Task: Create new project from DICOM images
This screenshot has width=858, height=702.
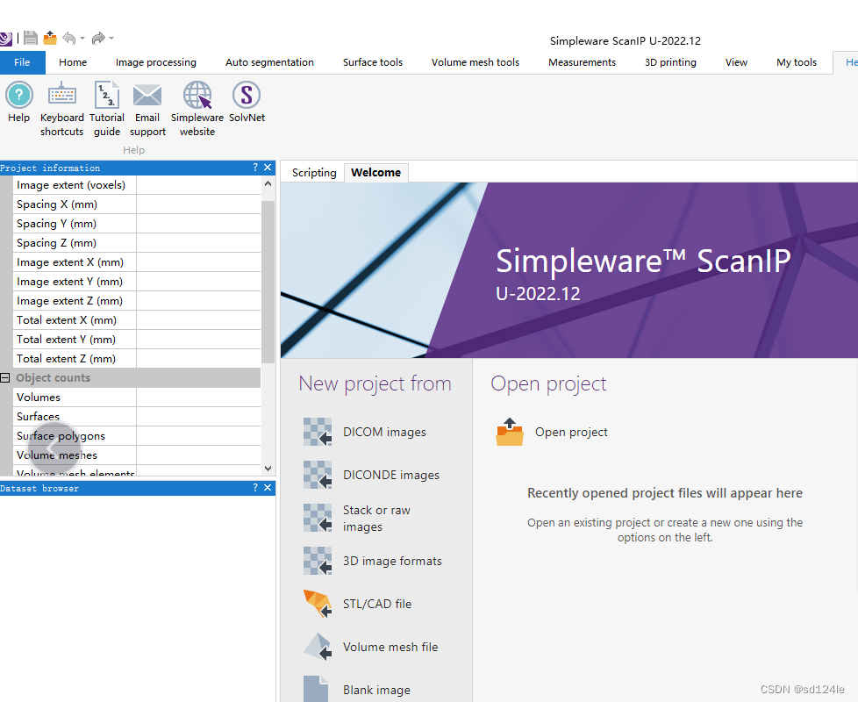Action: click(383, 432)
